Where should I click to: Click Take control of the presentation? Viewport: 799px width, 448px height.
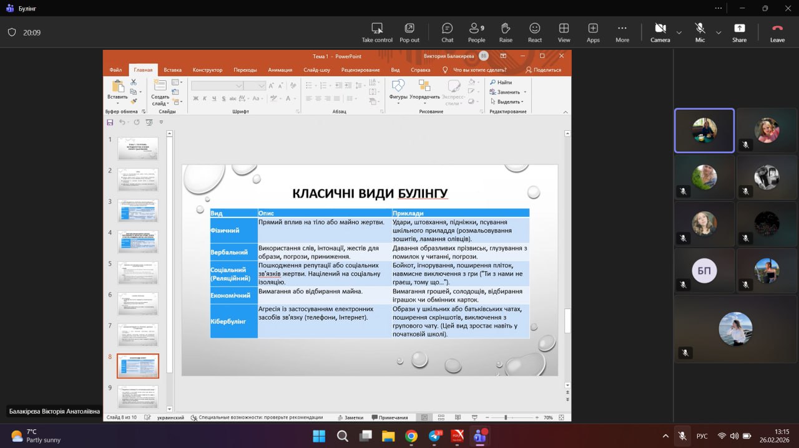coord(377,32)
